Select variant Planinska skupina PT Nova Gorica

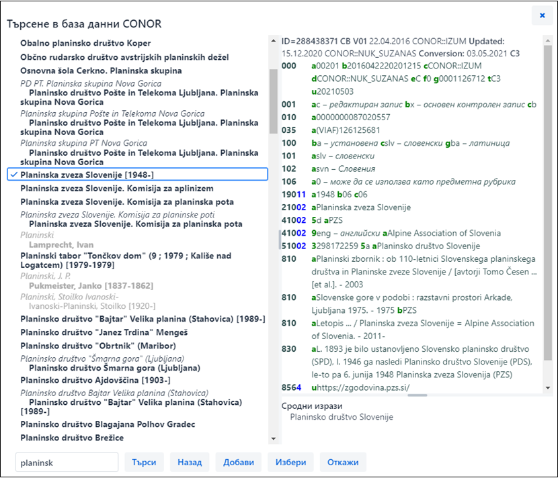tap(83, 143)
